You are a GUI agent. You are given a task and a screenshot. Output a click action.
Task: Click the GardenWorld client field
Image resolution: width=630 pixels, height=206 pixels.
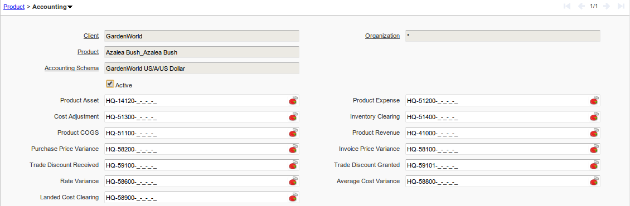click(x=202, y=36)
